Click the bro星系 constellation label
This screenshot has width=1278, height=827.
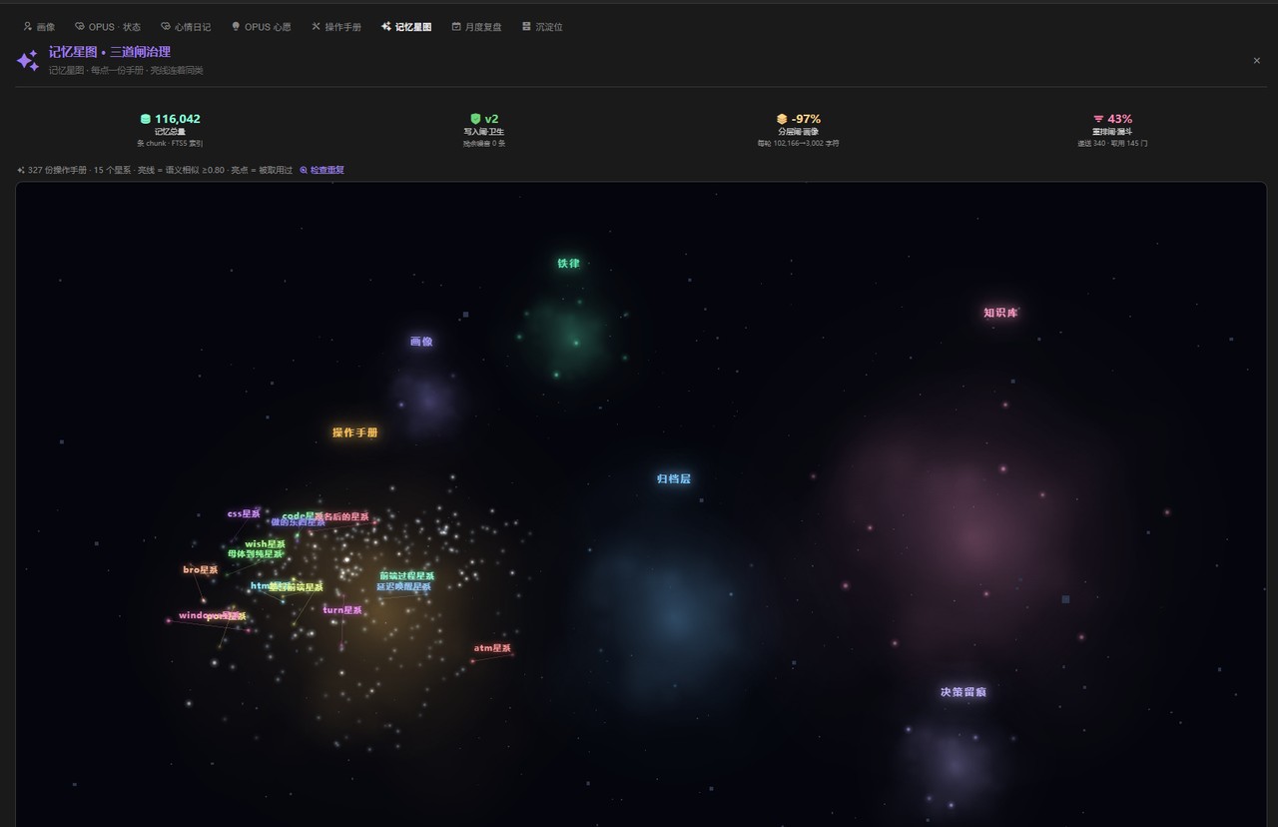[x=201, y=569]
